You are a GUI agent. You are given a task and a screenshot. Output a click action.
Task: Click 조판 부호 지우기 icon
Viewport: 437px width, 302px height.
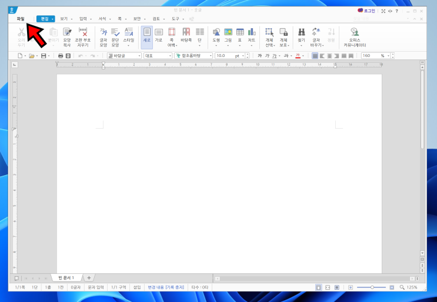point(83,37)
